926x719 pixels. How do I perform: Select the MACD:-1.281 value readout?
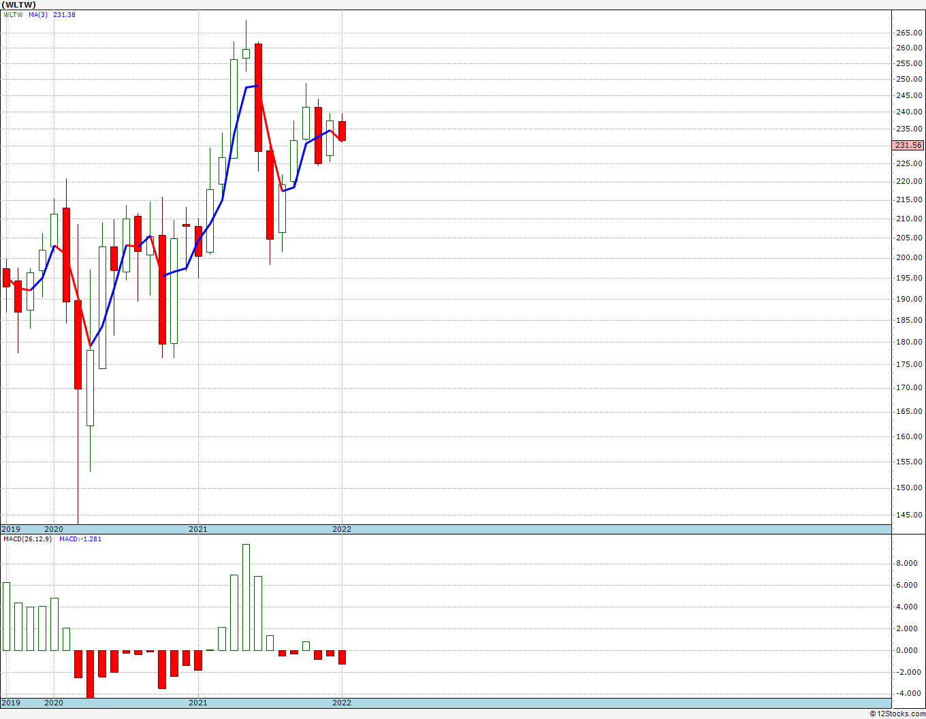pyautogui.click(x=80, y=539)
